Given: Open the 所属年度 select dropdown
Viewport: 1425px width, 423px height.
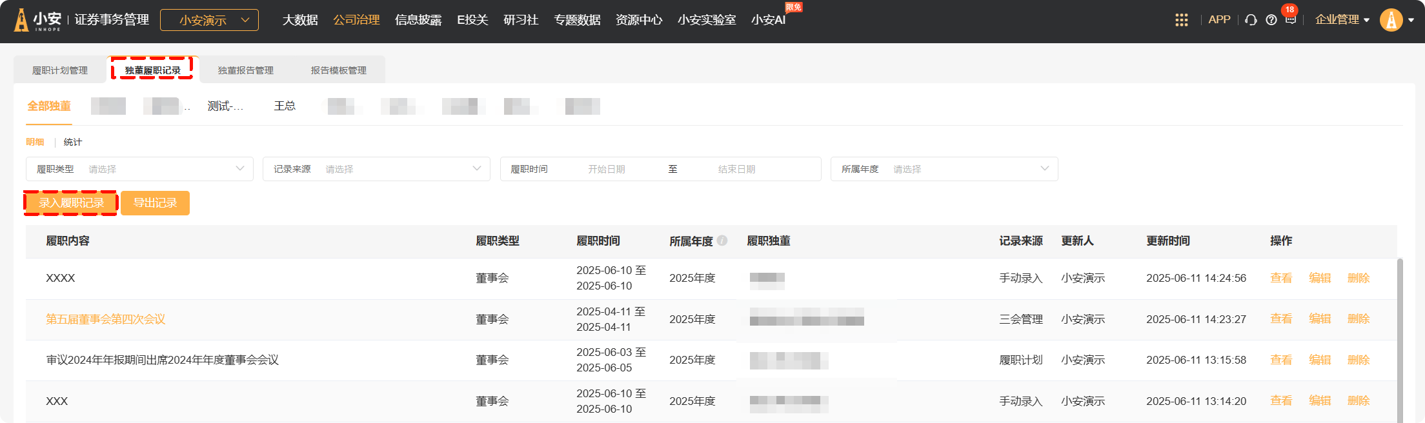Looking at the screenshot, I should tap(944, 169).
